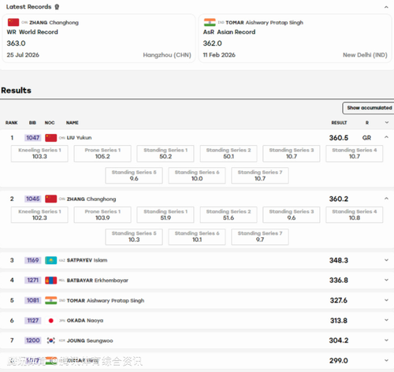
Task: Expand TOMAR Aishwary's result row chevron
Action: click(386, 300)
